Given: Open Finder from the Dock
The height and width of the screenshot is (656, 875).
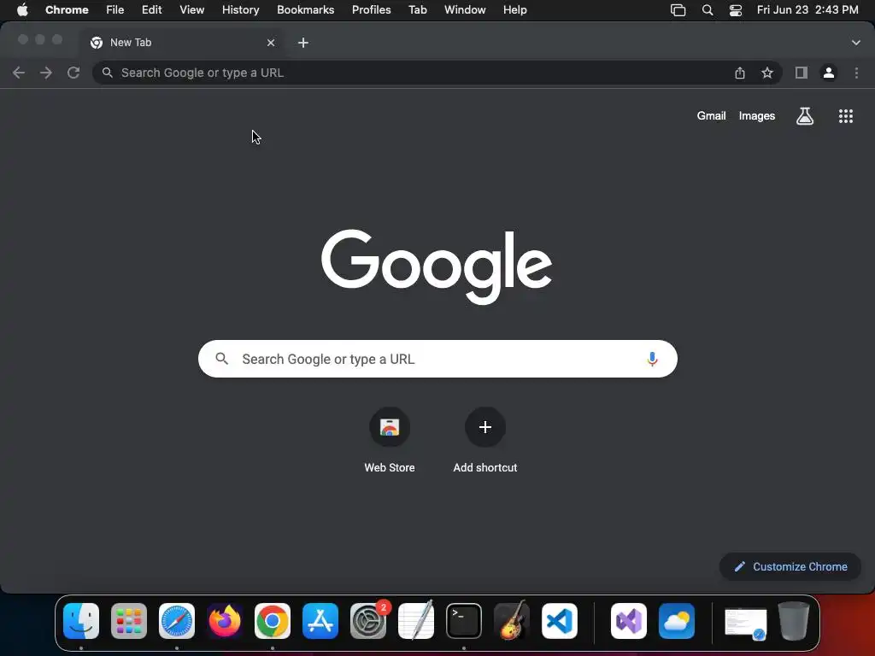Looking at the screenshot, I should point(81,621).
